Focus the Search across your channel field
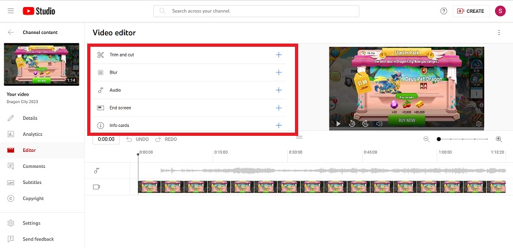This screenshot has width=513, height=248. click(256, 11)
